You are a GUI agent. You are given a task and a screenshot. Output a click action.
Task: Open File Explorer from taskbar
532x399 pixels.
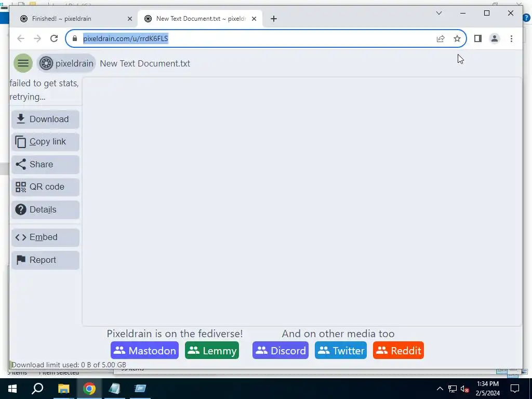click(63, 389)
